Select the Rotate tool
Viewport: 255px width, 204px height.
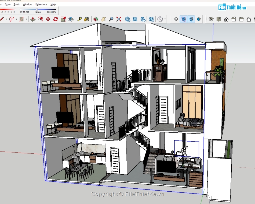coord(56,19)
